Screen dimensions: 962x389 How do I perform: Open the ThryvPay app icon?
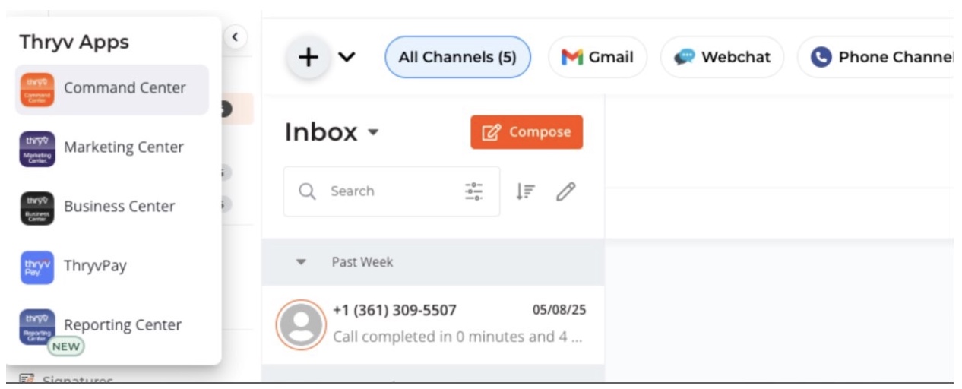[x=37, y=267]
